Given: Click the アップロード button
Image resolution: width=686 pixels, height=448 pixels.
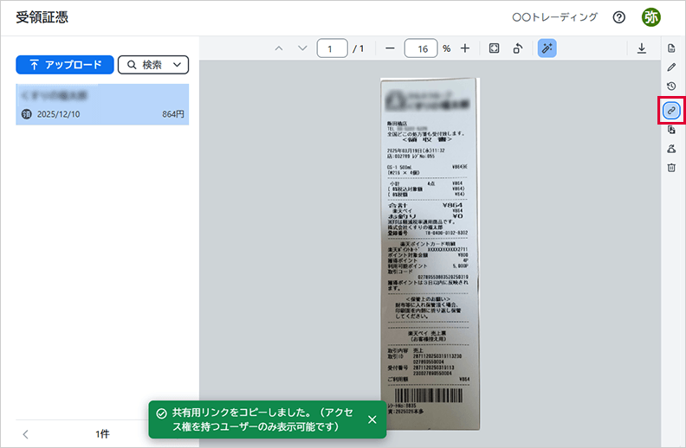Looking at the screenshot, I should pos(65,65).
